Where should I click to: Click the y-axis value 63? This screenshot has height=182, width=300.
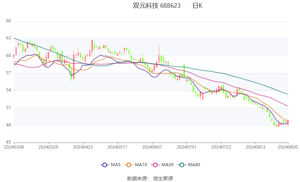8,38
